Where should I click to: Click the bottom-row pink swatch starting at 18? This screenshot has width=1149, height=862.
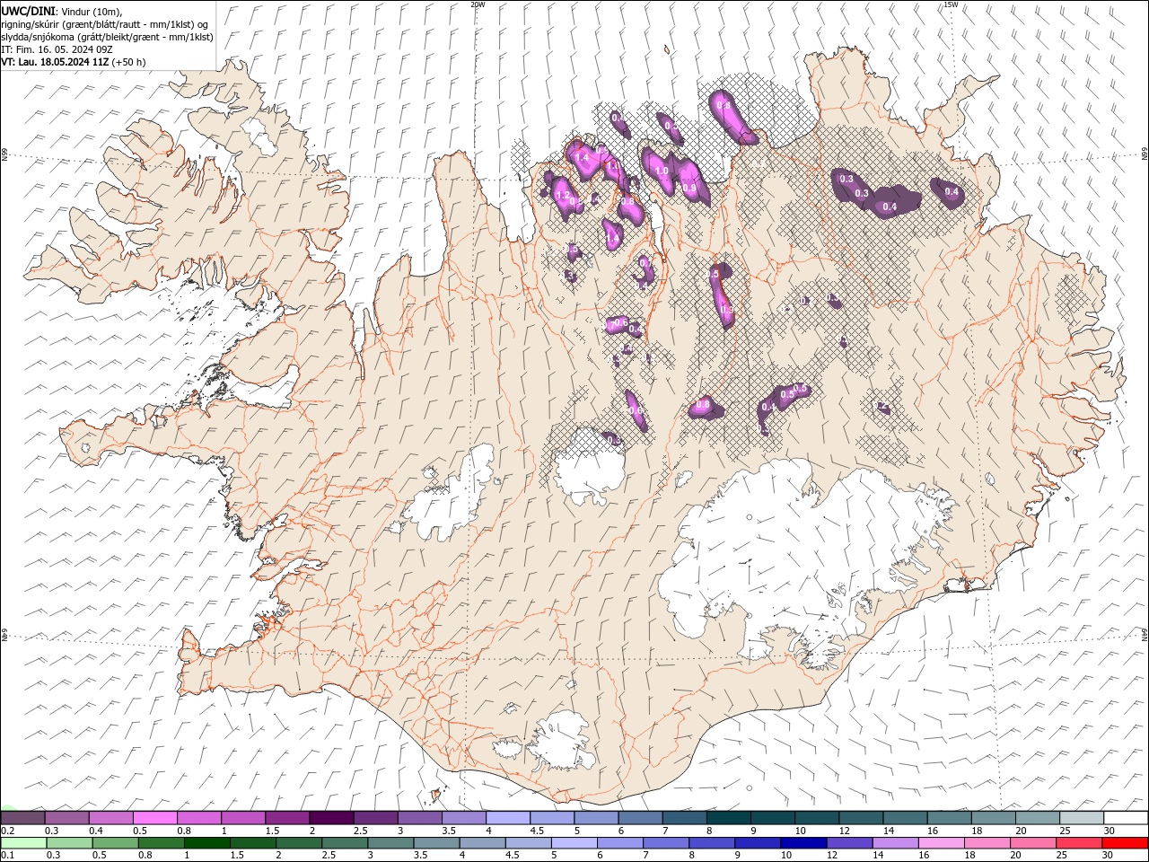pos(987,843)
